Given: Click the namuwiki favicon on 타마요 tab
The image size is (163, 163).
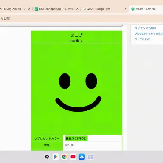Looking at the screenshot, I should pos(37,9).
